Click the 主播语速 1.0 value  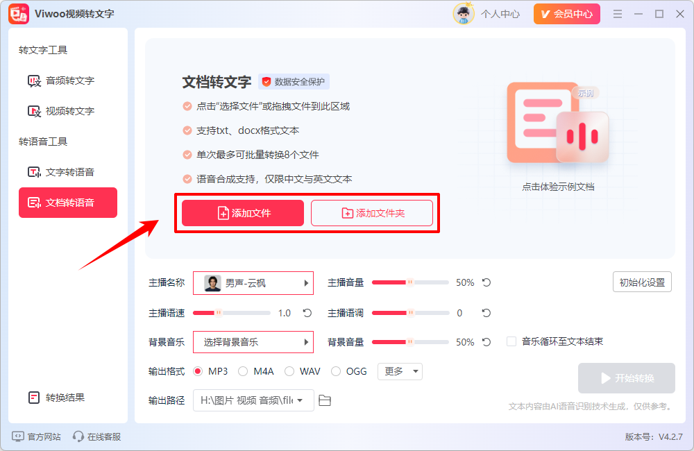pos(284,313)
